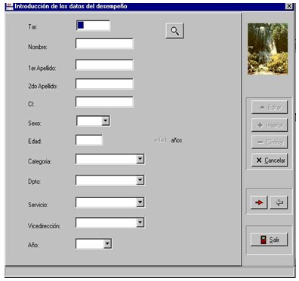Click the disabled Insertar button
299x281 pixels.
coord(270,125)
